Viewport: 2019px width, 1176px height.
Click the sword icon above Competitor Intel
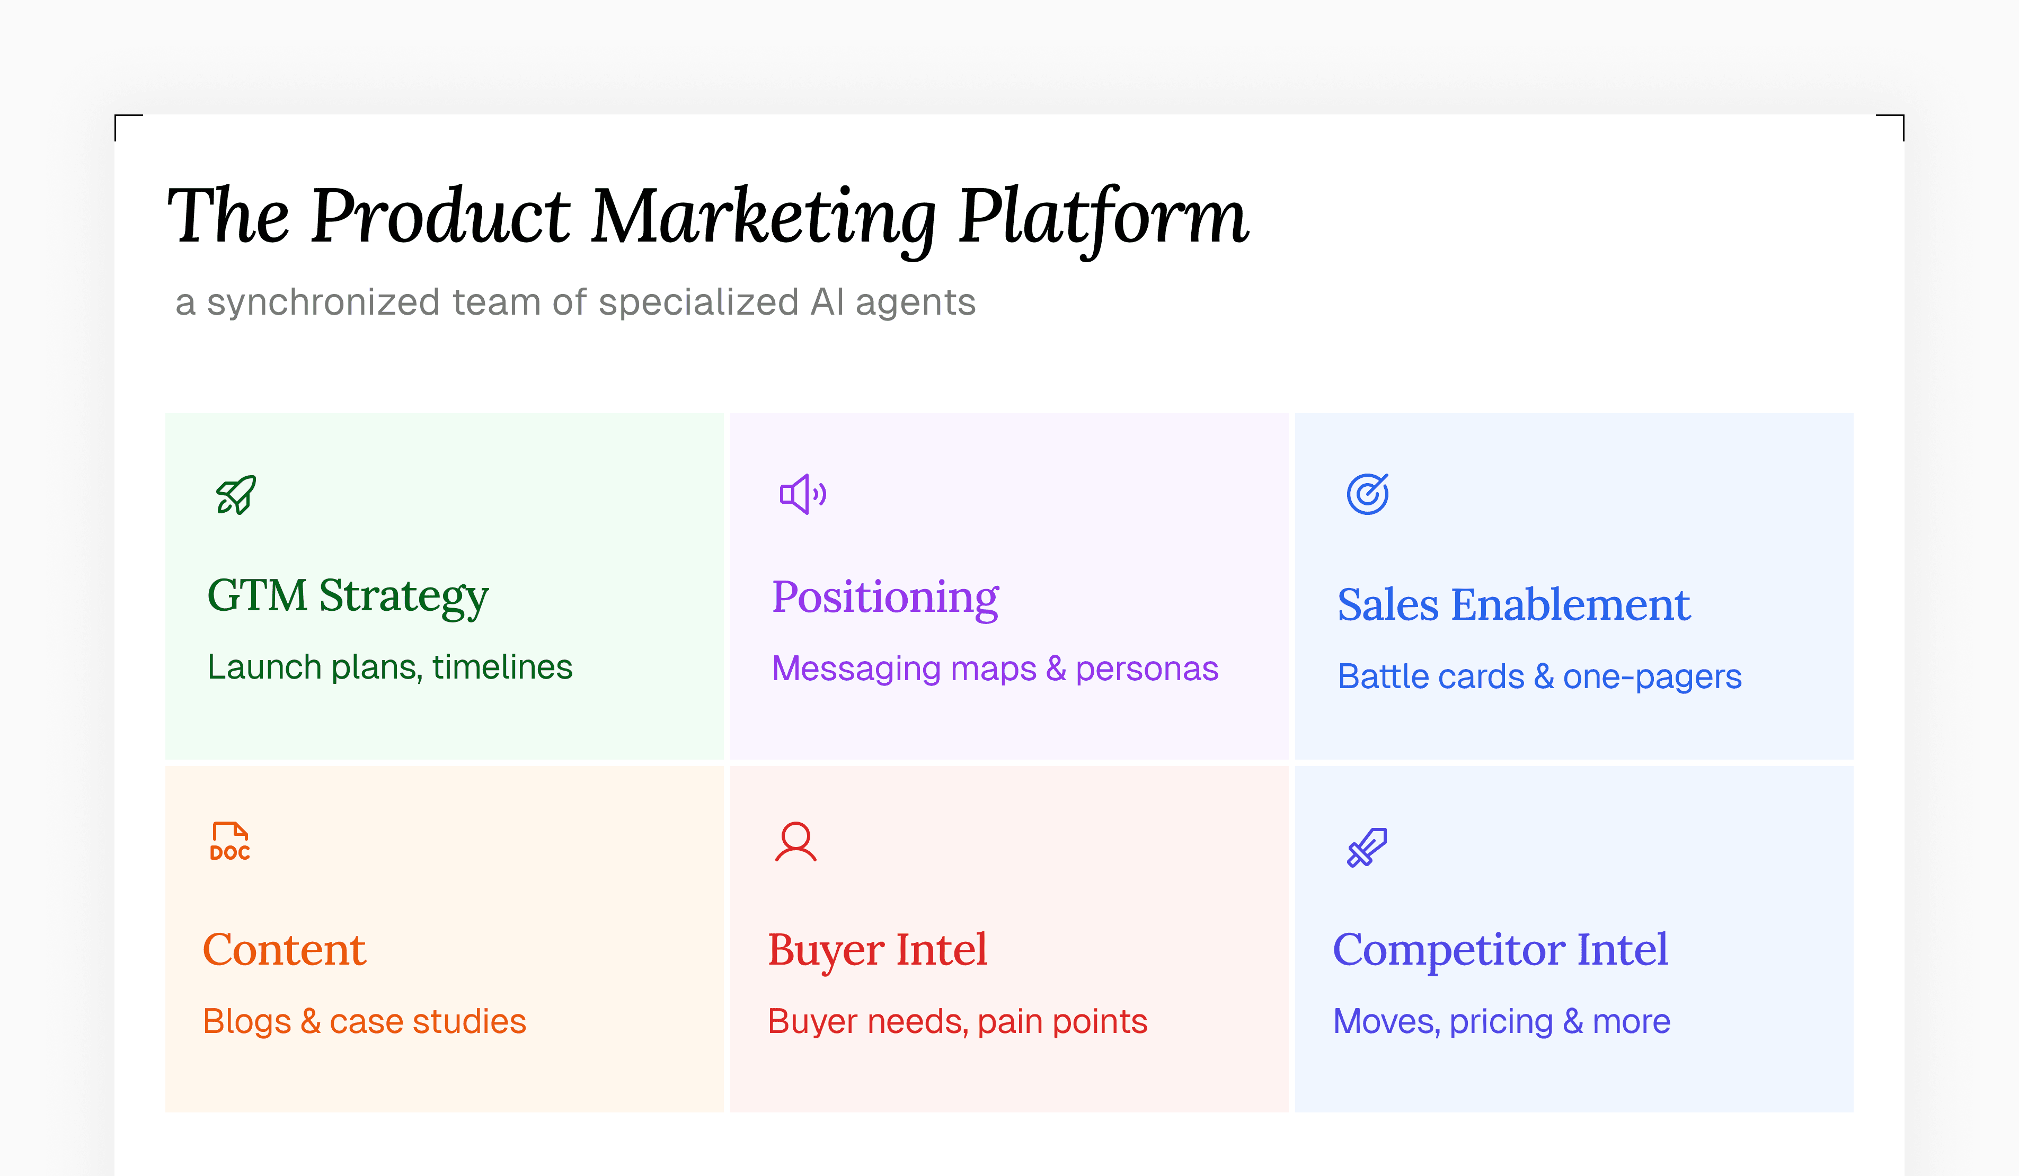coord(1367,848)
